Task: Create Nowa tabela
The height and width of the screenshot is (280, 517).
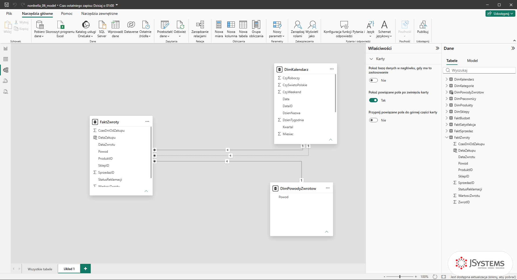Action: 243,29
